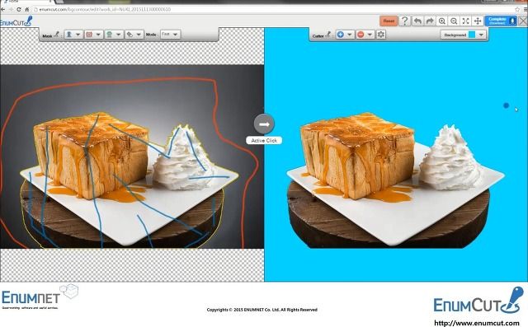
Task: Select the red background mask brush
Action: pos(89,35)
